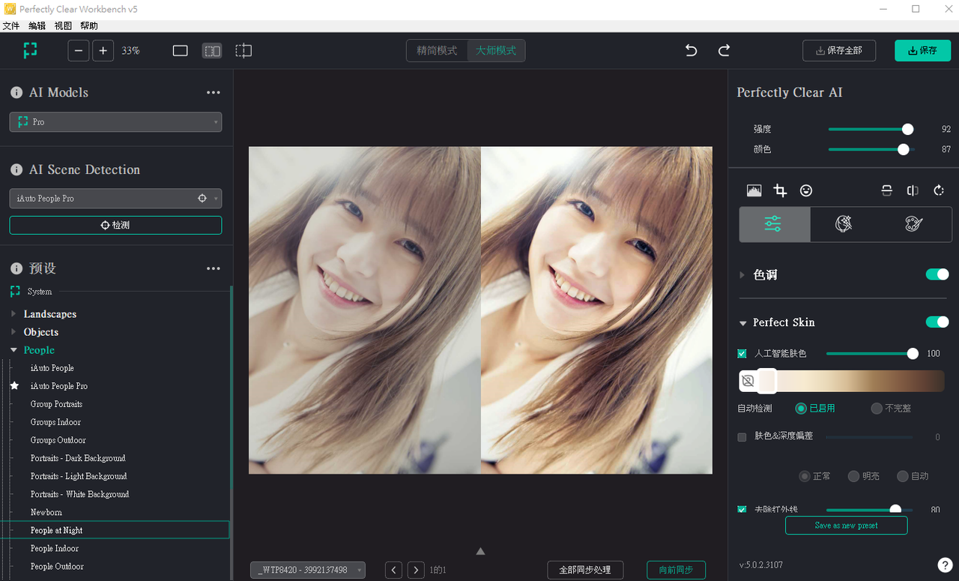The image size is (959, 581).
Task: Select the crop tool icon
Action: tap(780, 190)
